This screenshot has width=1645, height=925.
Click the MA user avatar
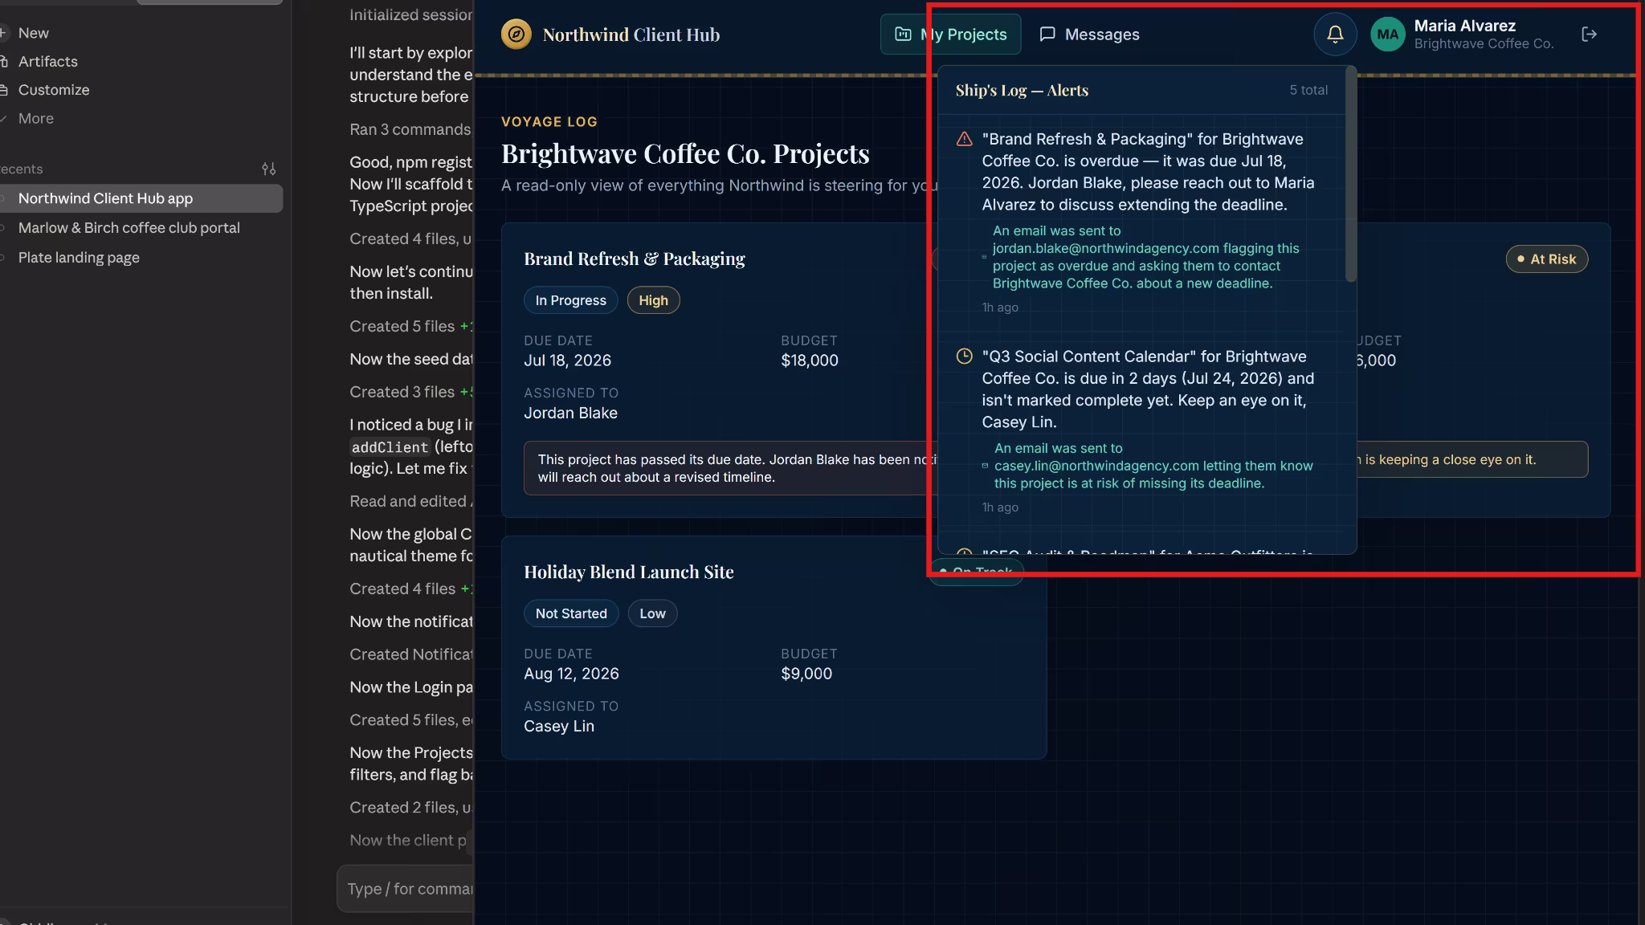pyautogui.click(x=1387, y=35)
